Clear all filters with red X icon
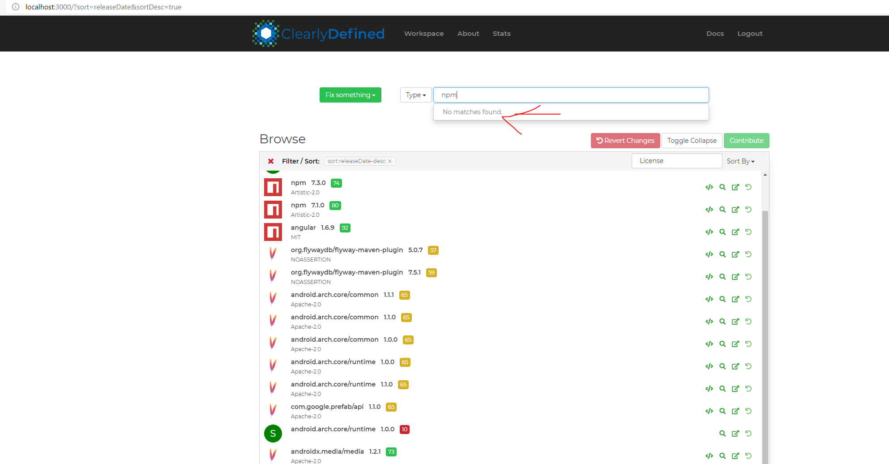 pos(271,161)
